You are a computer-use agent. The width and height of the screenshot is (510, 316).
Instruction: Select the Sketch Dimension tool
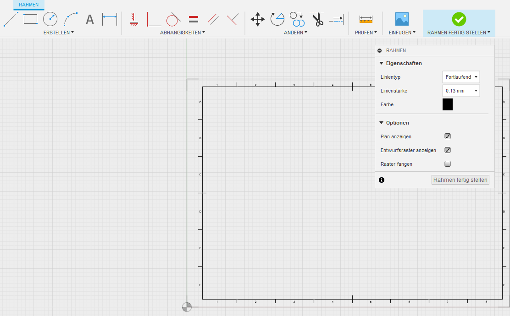pos(110,19)
